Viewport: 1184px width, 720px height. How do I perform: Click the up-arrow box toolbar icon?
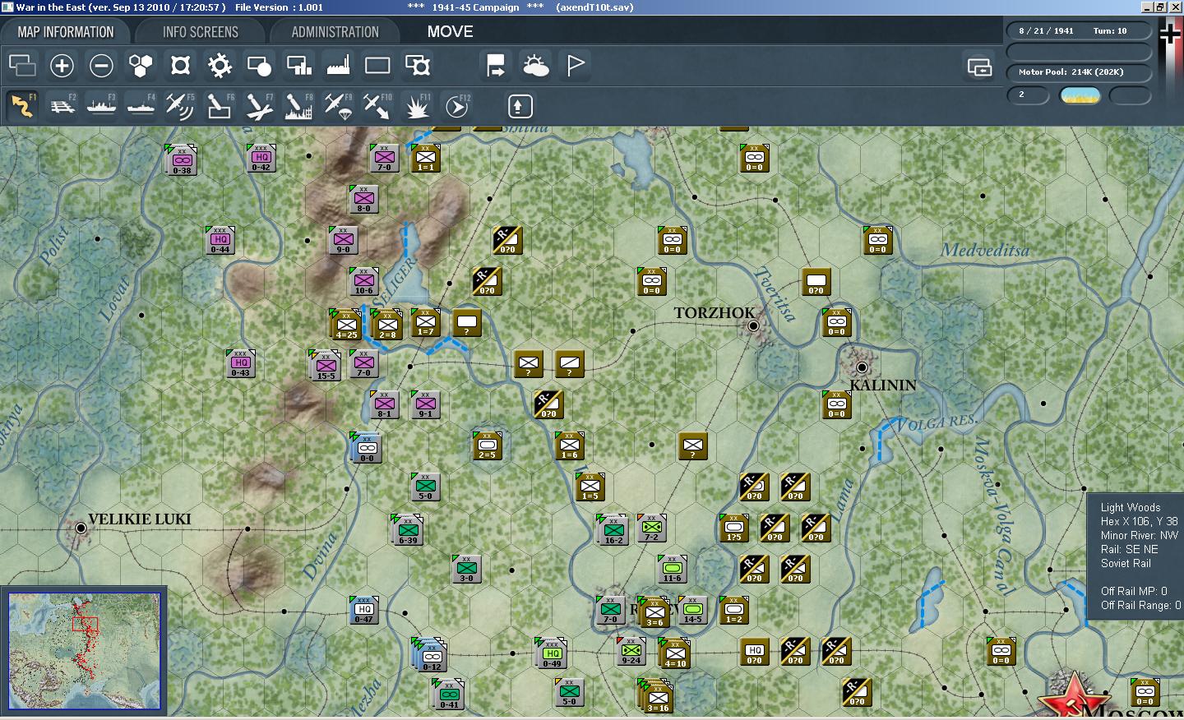519,106
